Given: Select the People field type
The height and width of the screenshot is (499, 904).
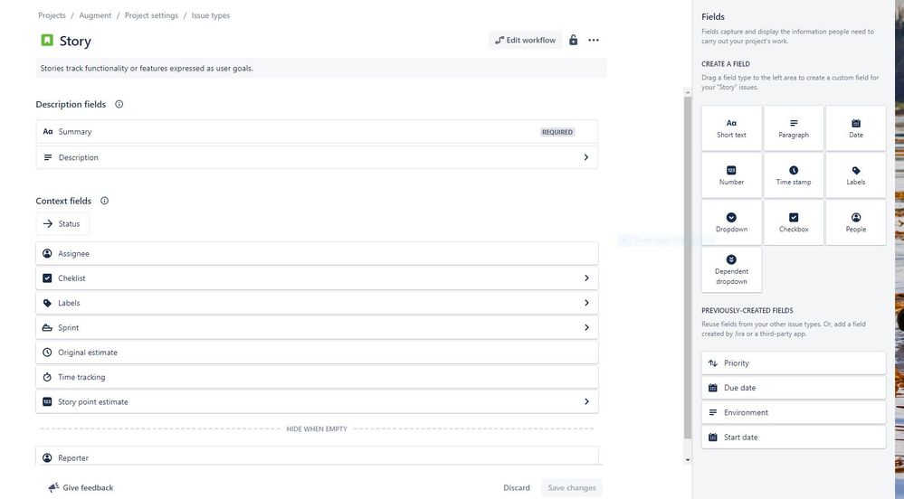Looking at the screenshot, I should [x=855, y=223].
